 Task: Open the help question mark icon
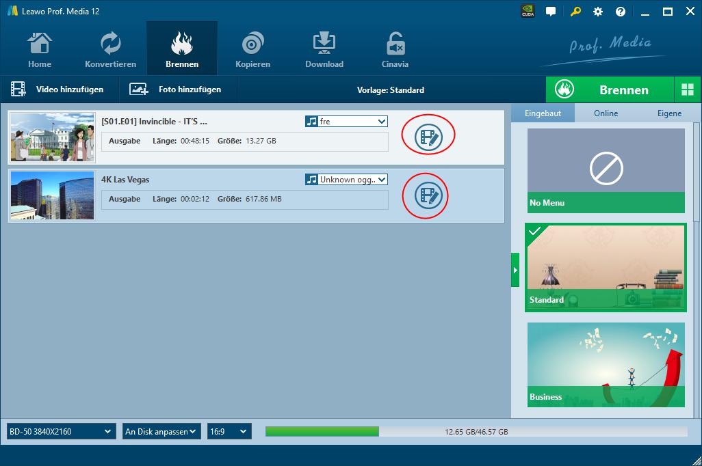pyautogui.click(x=621, y=12)
